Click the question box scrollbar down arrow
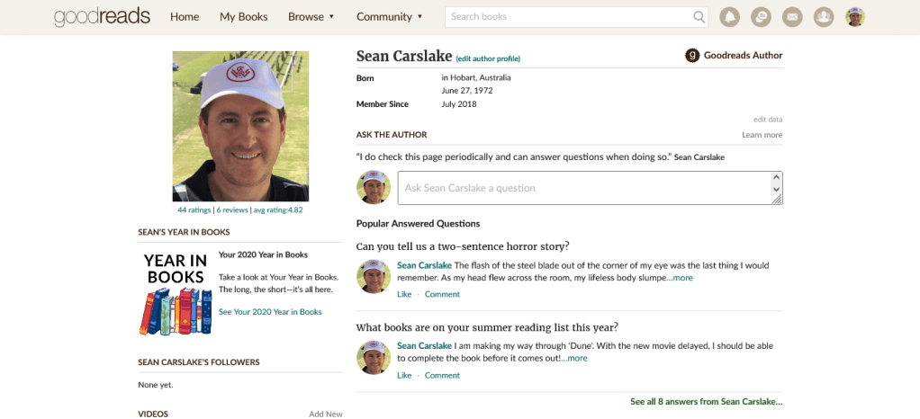 pyautogui.click(x=776, y=191)
